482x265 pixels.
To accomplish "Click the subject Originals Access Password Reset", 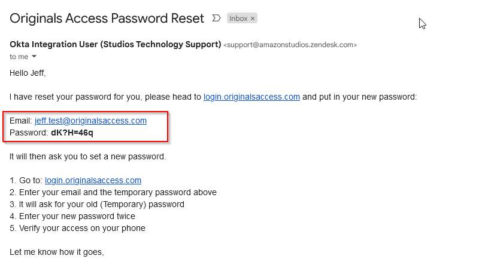I will (107, 19).
